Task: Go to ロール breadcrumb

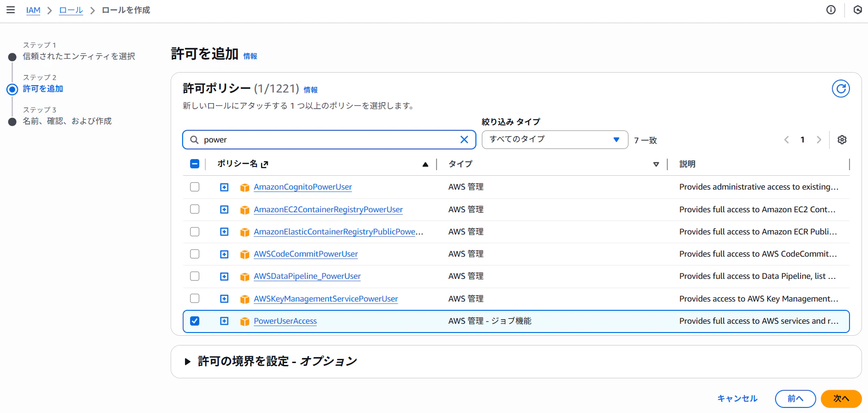Action: (71, 10)
